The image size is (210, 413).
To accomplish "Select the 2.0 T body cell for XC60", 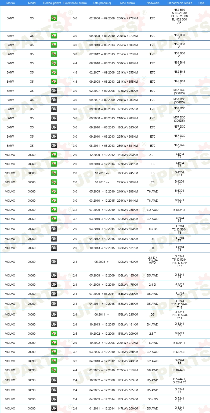I will tap(153, 155).
